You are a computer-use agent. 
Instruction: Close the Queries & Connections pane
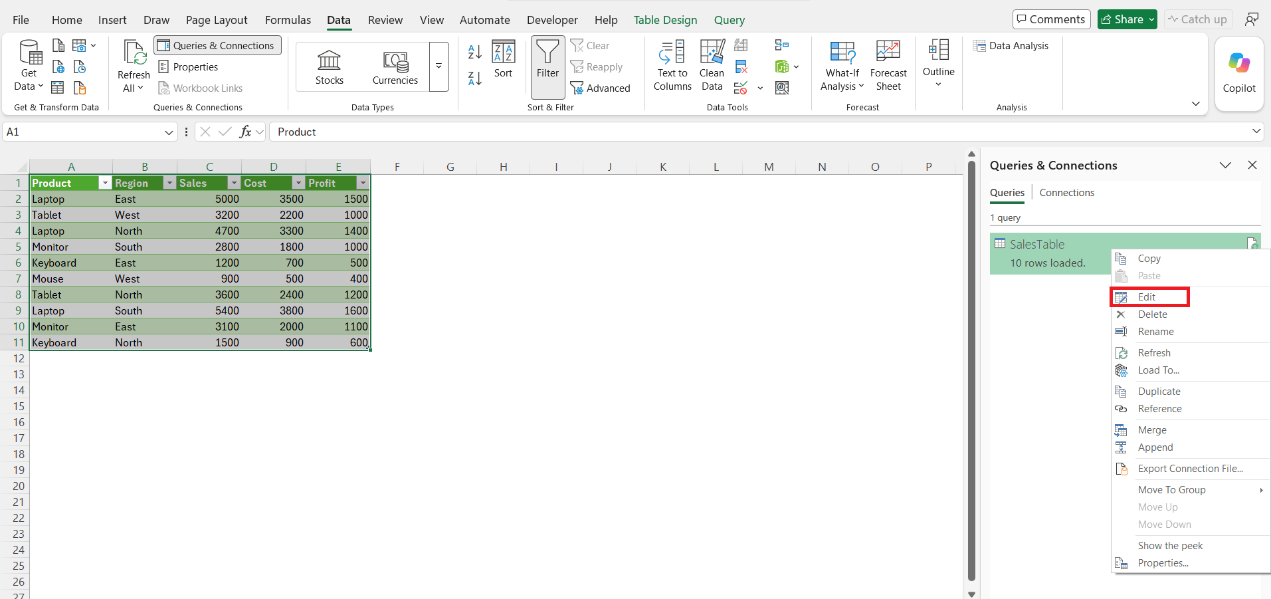[1252, 165]
